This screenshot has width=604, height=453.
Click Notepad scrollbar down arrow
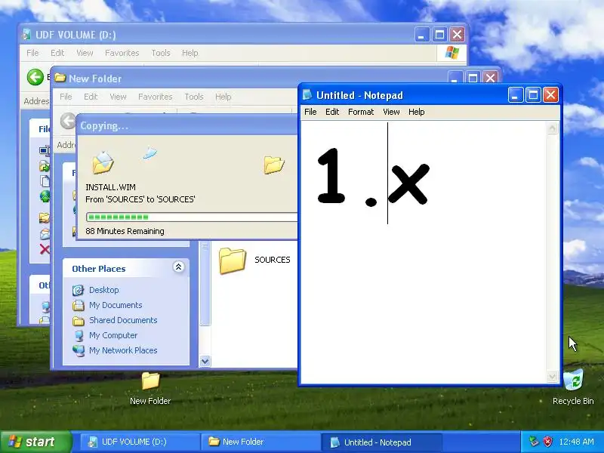553,376
